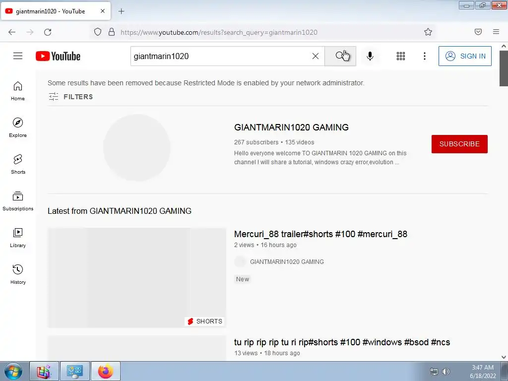
Task: Open the 'tu rip rip rip' video title
Action: (x=342, y=342)
